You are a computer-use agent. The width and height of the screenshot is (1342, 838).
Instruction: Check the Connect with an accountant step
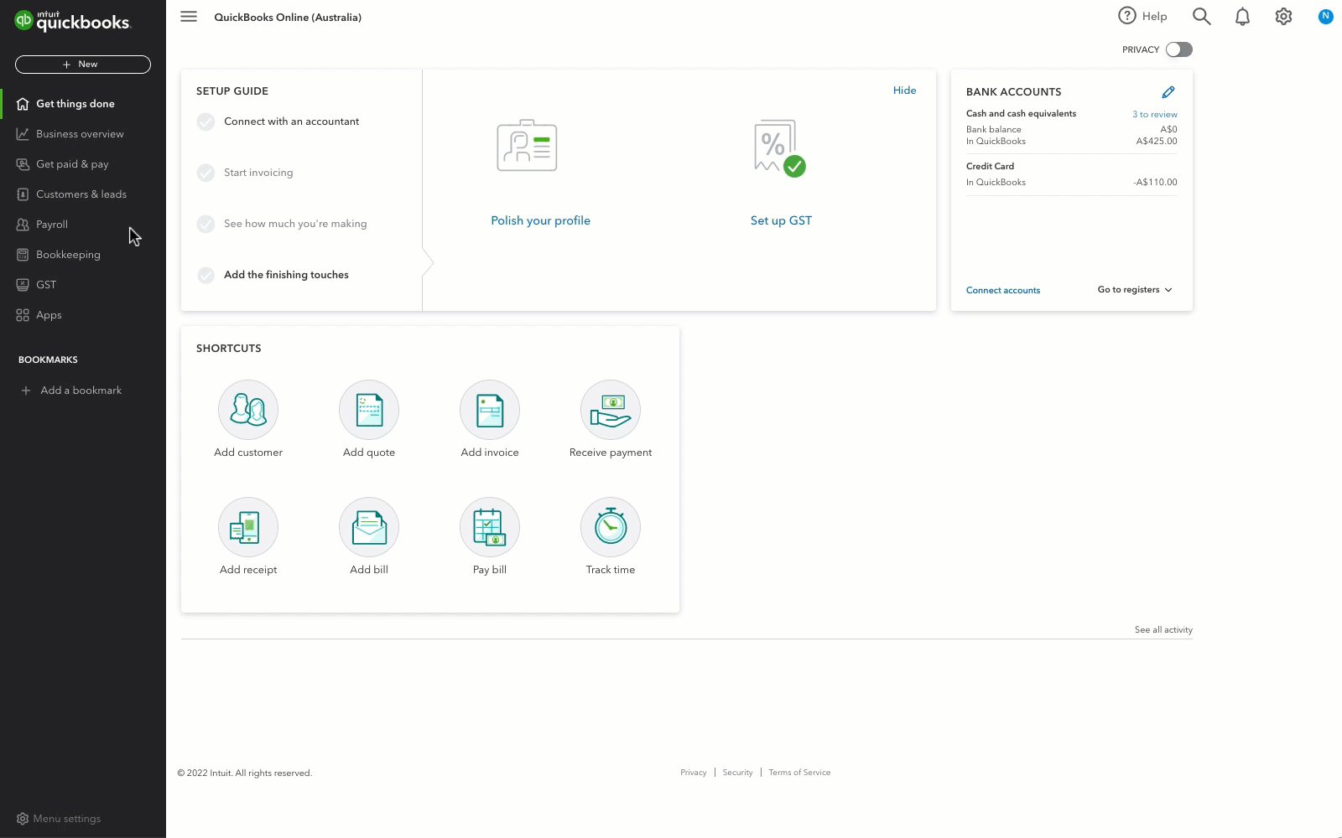pos(205,122)
